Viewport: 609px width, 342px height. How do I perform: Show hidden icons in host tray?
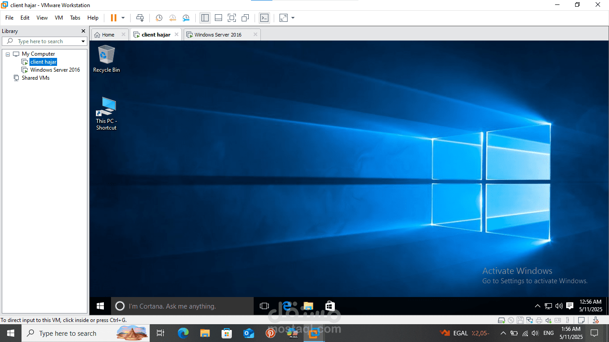click(503, 333)
